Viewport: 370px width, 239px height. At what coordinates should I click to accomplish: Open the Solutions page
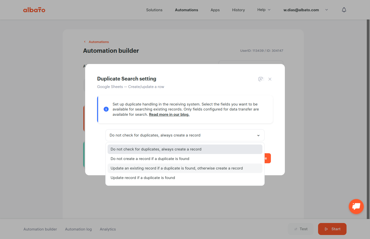(x=154, y=10)
